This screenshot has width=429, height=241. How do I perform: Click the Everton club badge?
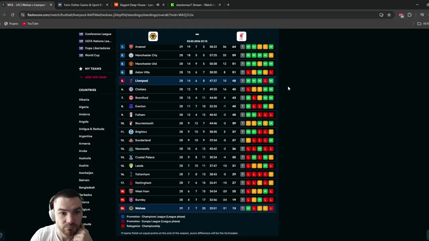click(x=131, y=106)
